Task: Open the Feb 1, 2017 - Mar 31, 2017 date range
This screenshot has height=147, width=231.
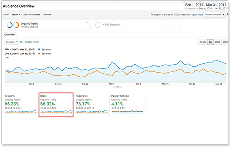Action: (205, 5)
